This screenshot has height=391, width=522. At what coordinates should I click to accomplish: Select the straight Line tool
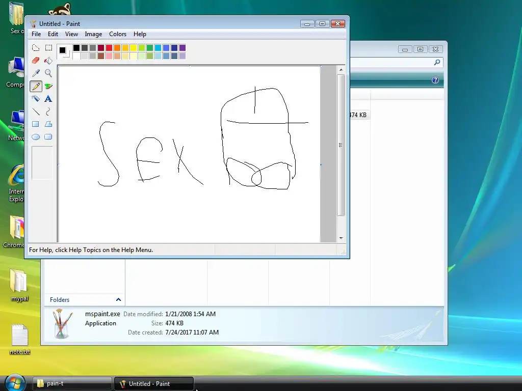tap(36, 111)
